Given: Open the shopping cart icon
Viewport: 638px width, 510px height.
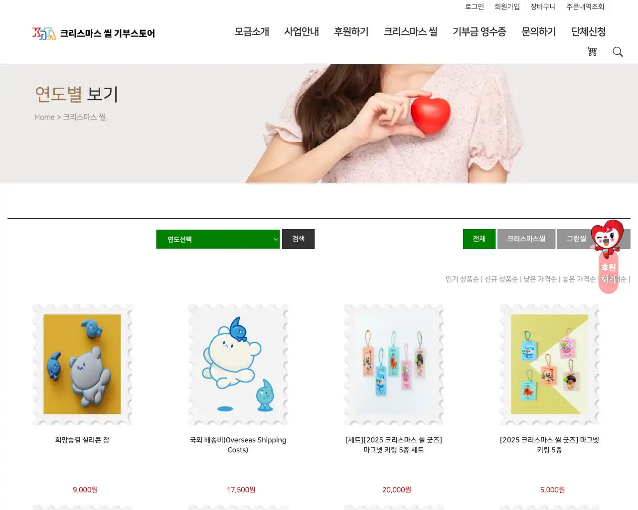Looking at the screenshot, I should coord(592,51).
